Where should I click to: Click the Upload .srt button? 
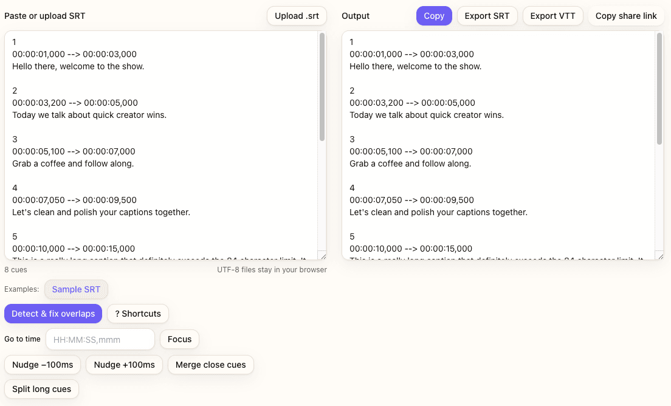pos(297,16)
